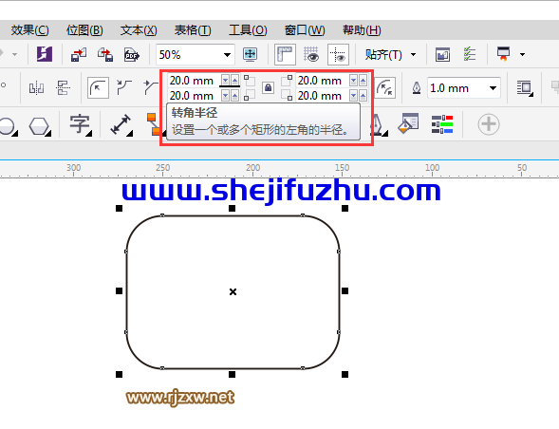Click the export icon in toolbar
Viewport: 559px width, 429px height.
[105, 55]
